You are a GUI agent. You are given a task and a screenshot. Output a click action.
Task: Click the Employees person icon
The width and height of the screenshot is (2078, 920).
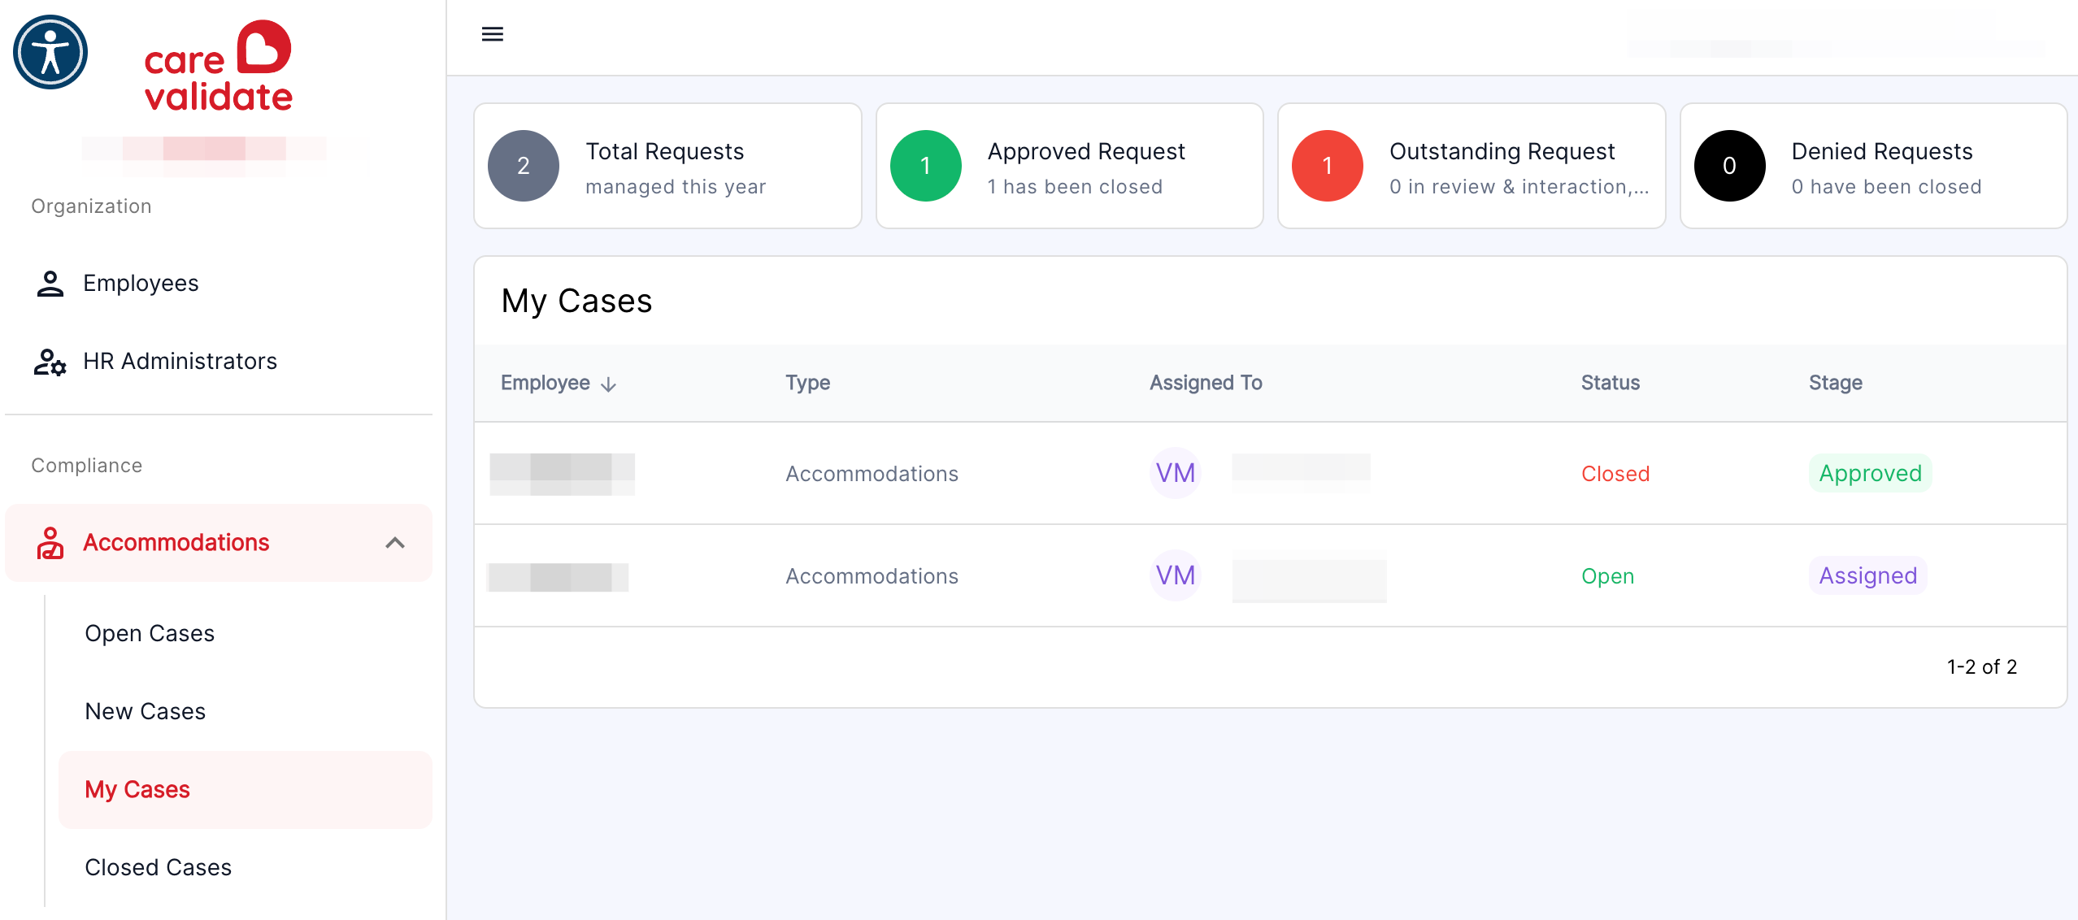[x=50, y=284]
